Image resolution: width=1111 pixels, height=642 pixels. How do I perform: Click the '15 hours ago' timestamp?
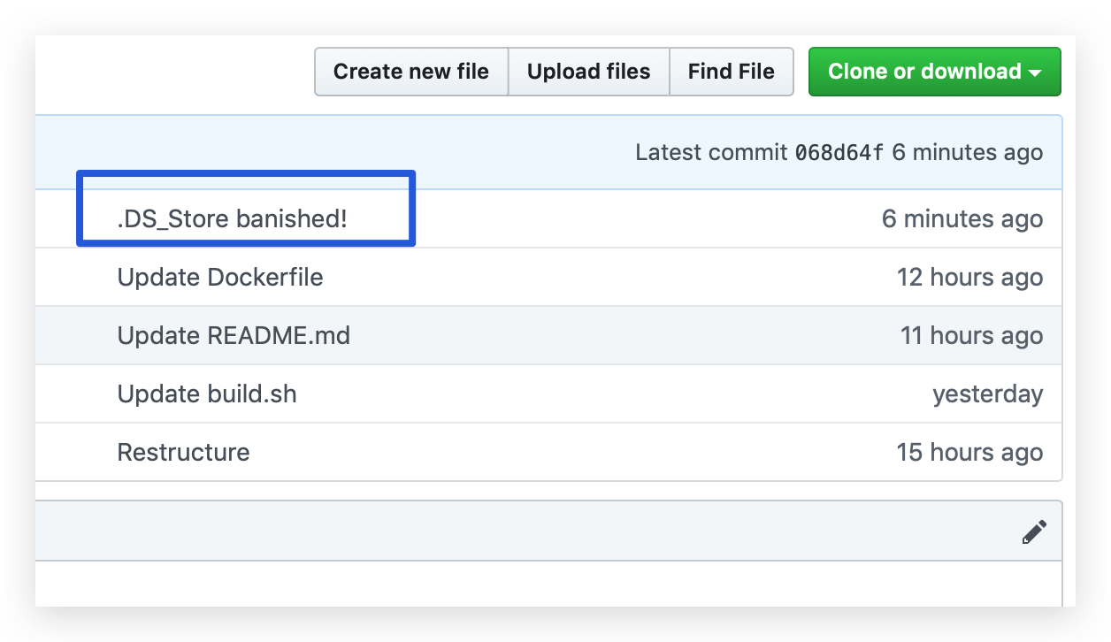tap(969, 452)
